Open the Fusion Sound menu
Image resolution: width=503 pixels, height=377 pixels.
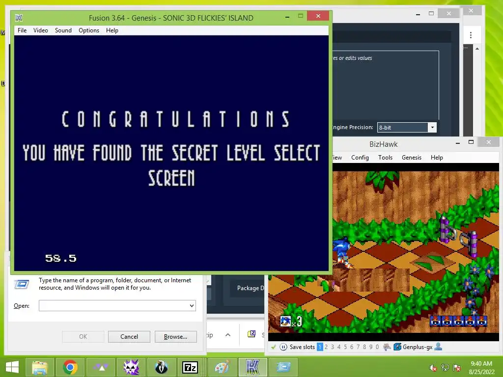coord(63,30)
